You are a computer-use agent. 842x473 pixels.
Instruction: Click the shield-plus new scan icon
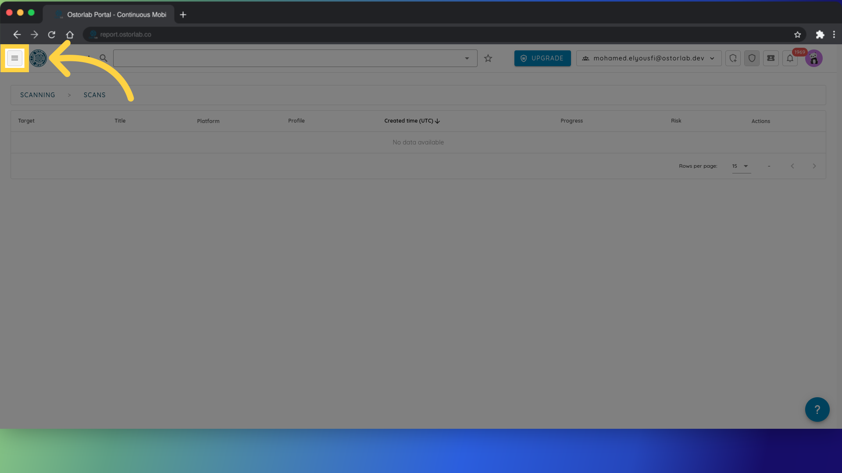733,58
